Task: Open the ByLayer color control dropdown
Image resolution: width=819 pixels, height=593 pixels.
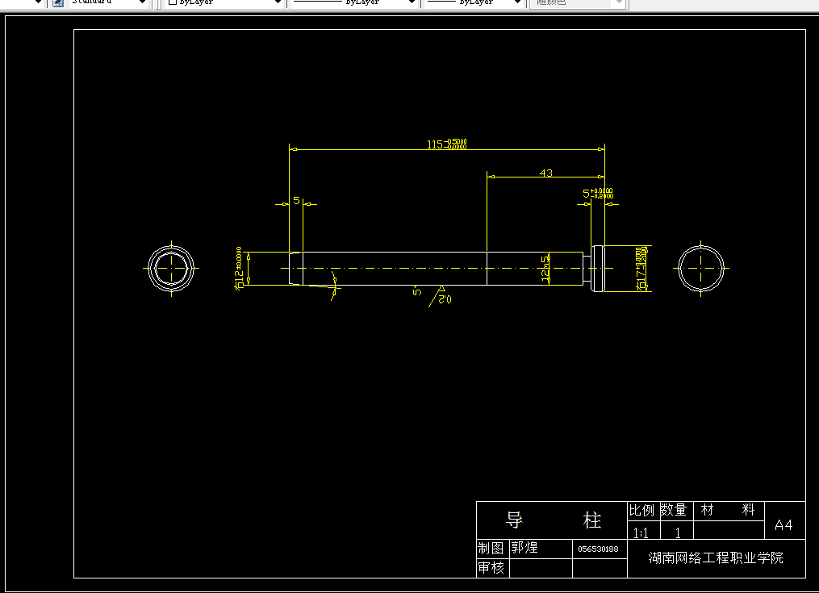Action: [224, 2]
